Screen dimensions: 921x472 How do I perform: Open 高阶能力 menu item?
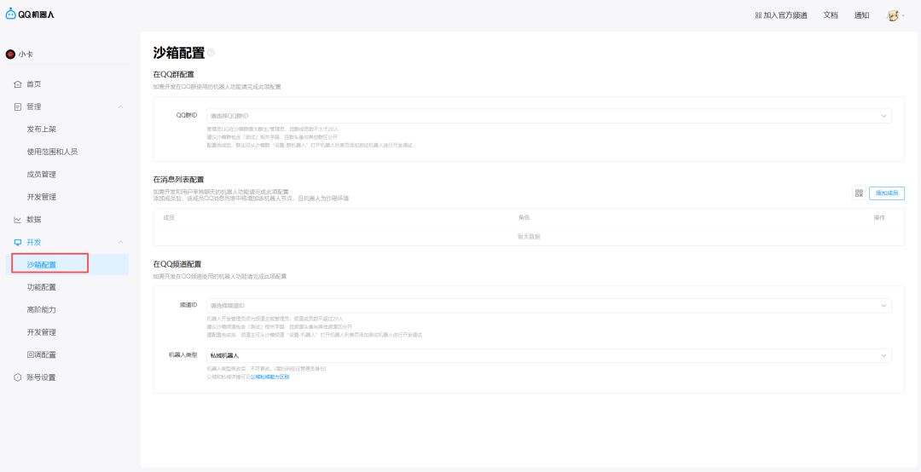[42, 309]
